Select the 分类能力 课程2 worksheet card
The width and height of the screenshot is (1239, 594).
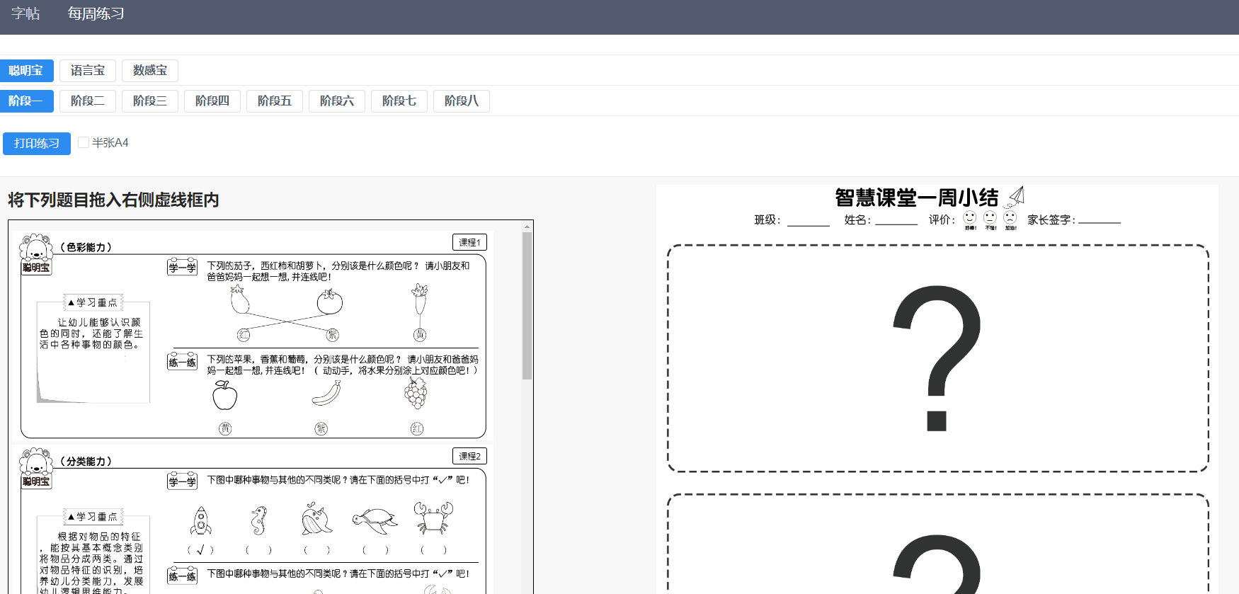[x=253, y=520]
